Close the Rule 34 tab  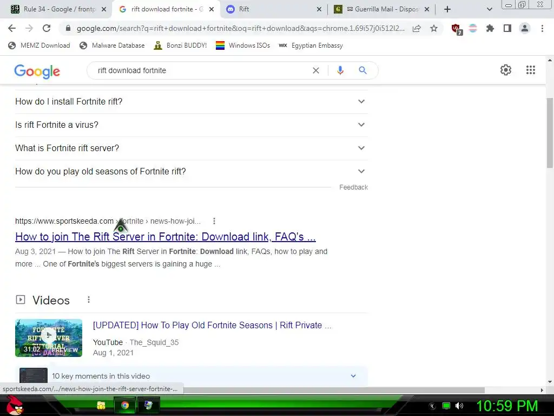[104, 9]
